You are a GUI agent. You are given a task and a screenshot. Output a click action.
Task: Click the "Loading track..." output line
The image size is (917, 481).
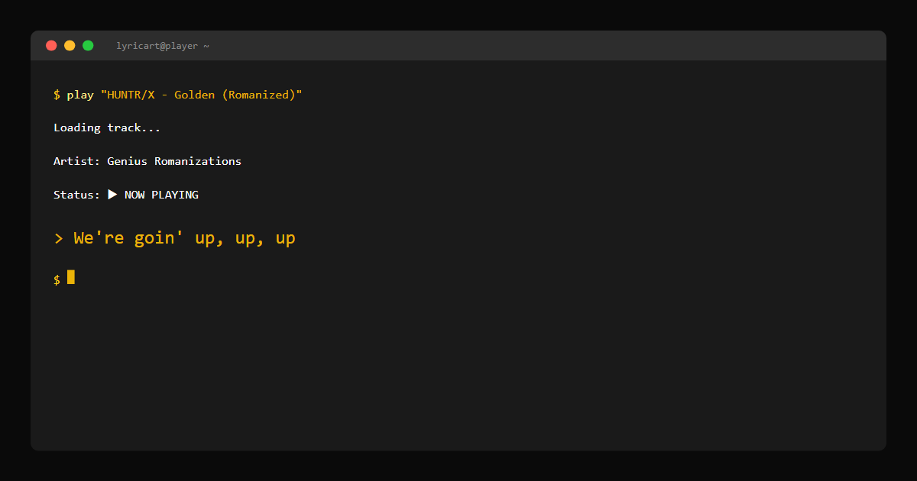(x=107, y=128)
